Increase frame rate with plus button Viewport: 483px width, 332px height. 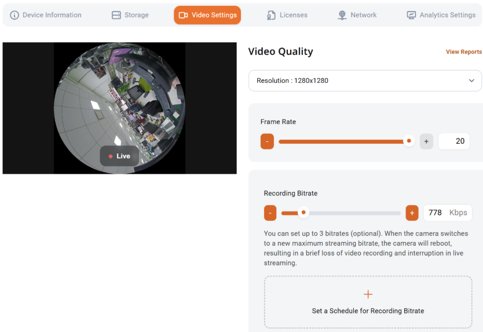426,141
